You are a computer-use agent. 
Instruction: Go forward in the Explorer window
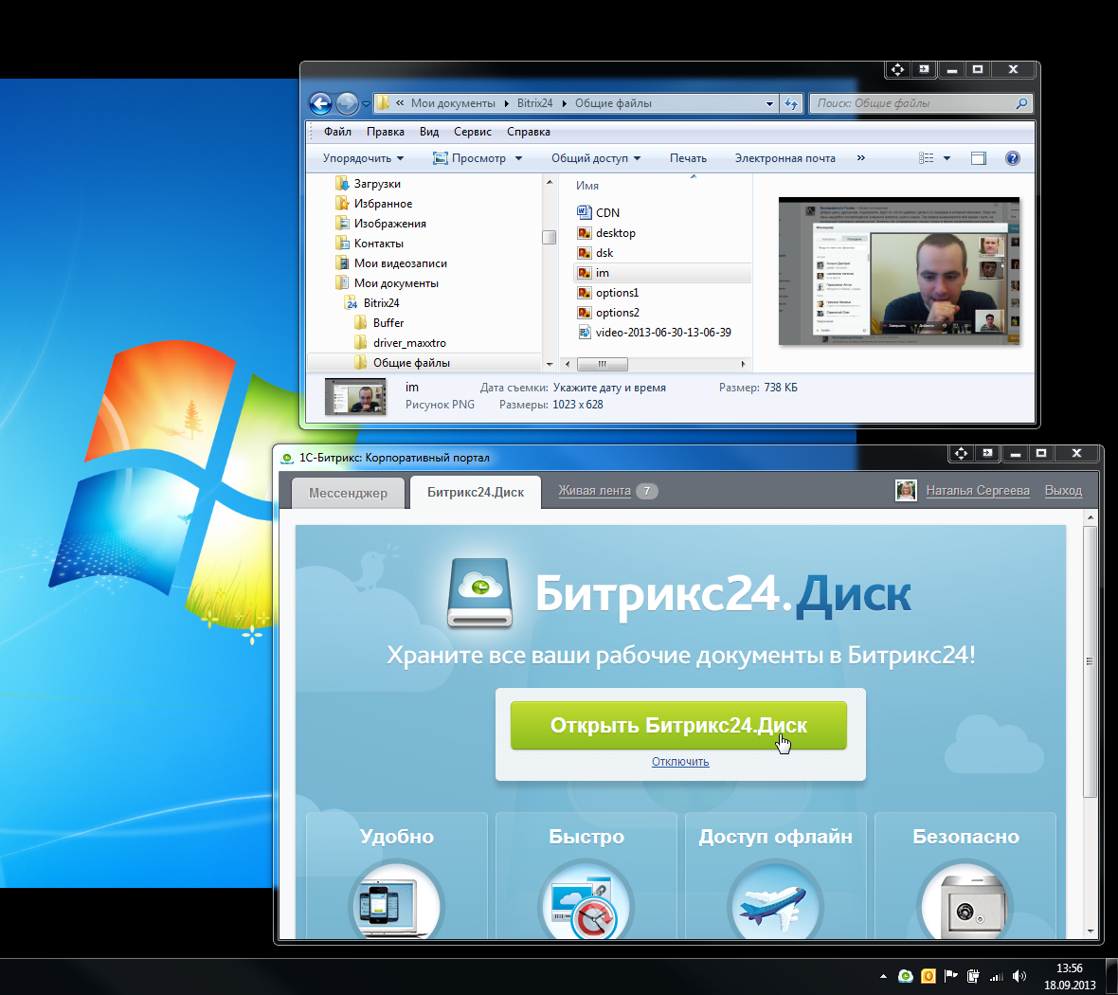(347, 103)
